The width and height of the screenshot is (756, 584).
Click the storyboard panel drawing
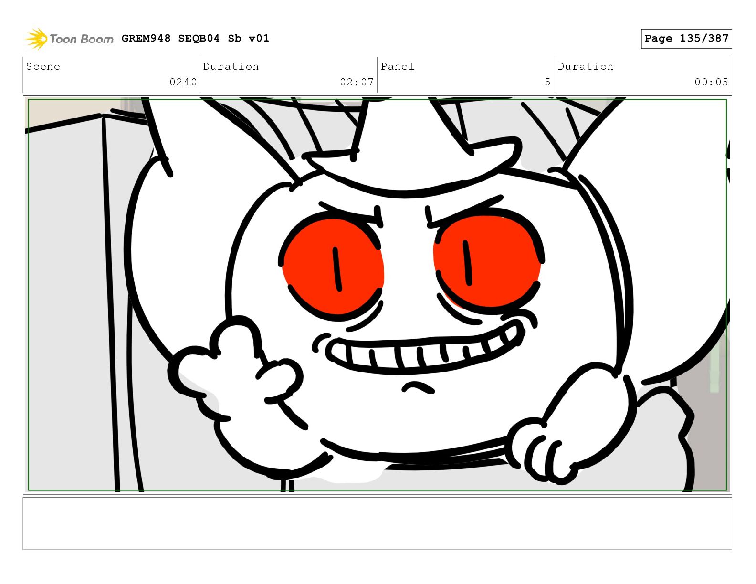(x=377, y=295)
